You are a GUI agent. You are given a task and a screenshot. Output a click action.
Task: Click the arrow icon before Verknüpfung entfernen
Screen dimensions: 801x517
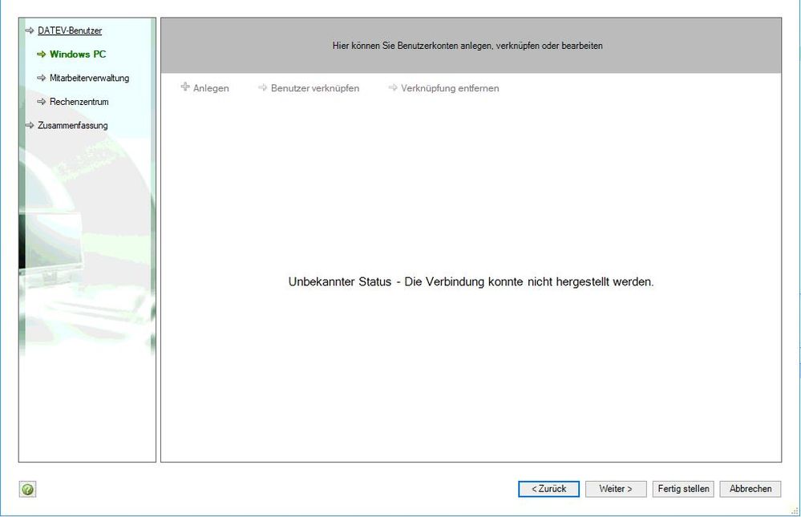pyautogui.click(x=392, y=88)
